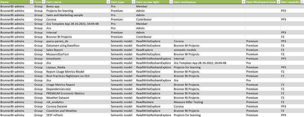The height and width of the screenshot is (117, 304).
Task: Select the 'Corona Dataset' cell
Action: pos(78,106)
